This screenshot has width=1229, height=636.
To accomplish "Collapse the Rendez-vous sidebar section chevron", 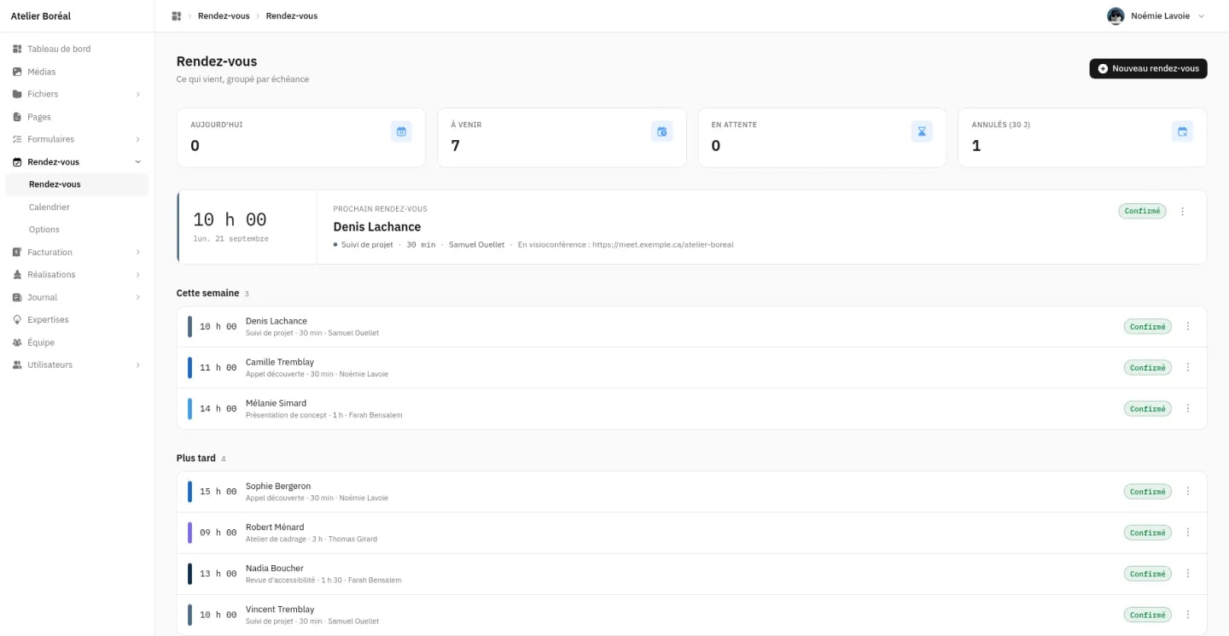I will click(138, 161).
